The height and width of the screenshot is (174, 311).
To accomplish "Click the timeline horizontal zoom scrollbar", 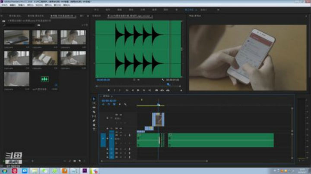I will click(x=154, y=161).
